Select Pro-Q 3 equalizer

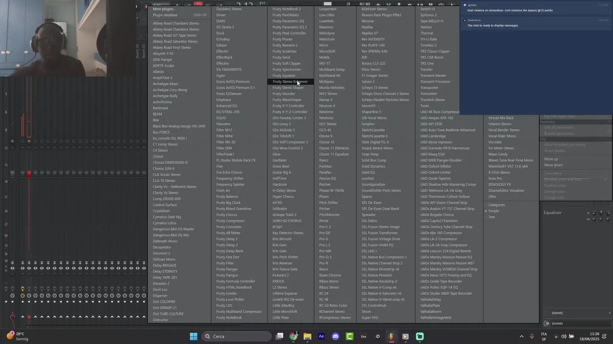point(325,257)
